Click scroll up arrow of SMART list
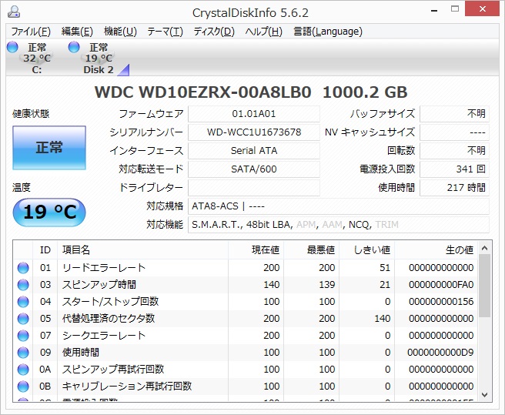Viewport: 505px width, 415px height. tap(484, 248)
